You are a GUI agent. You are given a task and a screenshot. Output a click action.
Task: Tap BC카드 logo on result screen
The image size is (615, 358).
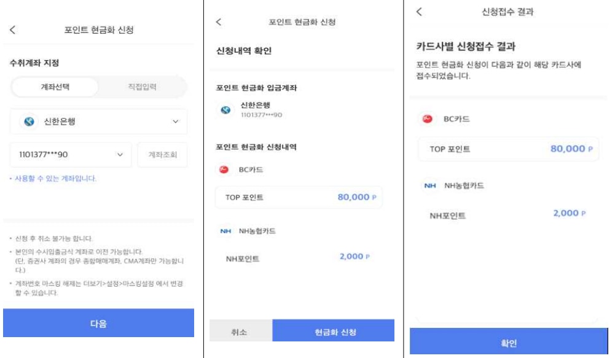[x=428, y=119]
